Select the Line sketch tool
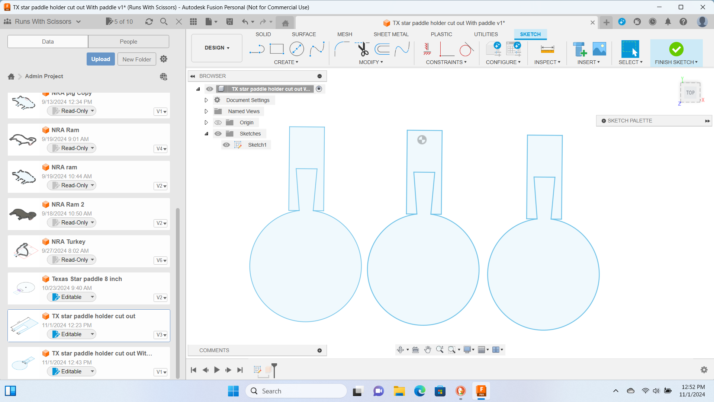Screen dimensions: 714x402 [x=257, y=49]
